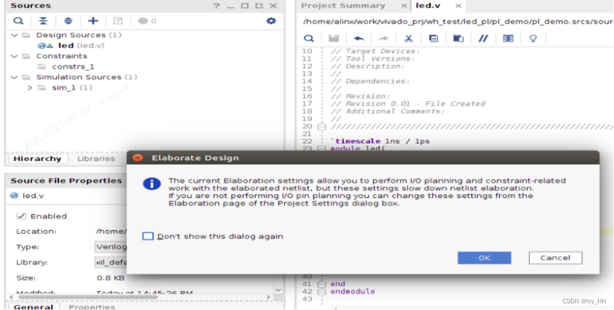Switch to Project Summary tab

tap(343, 6)
